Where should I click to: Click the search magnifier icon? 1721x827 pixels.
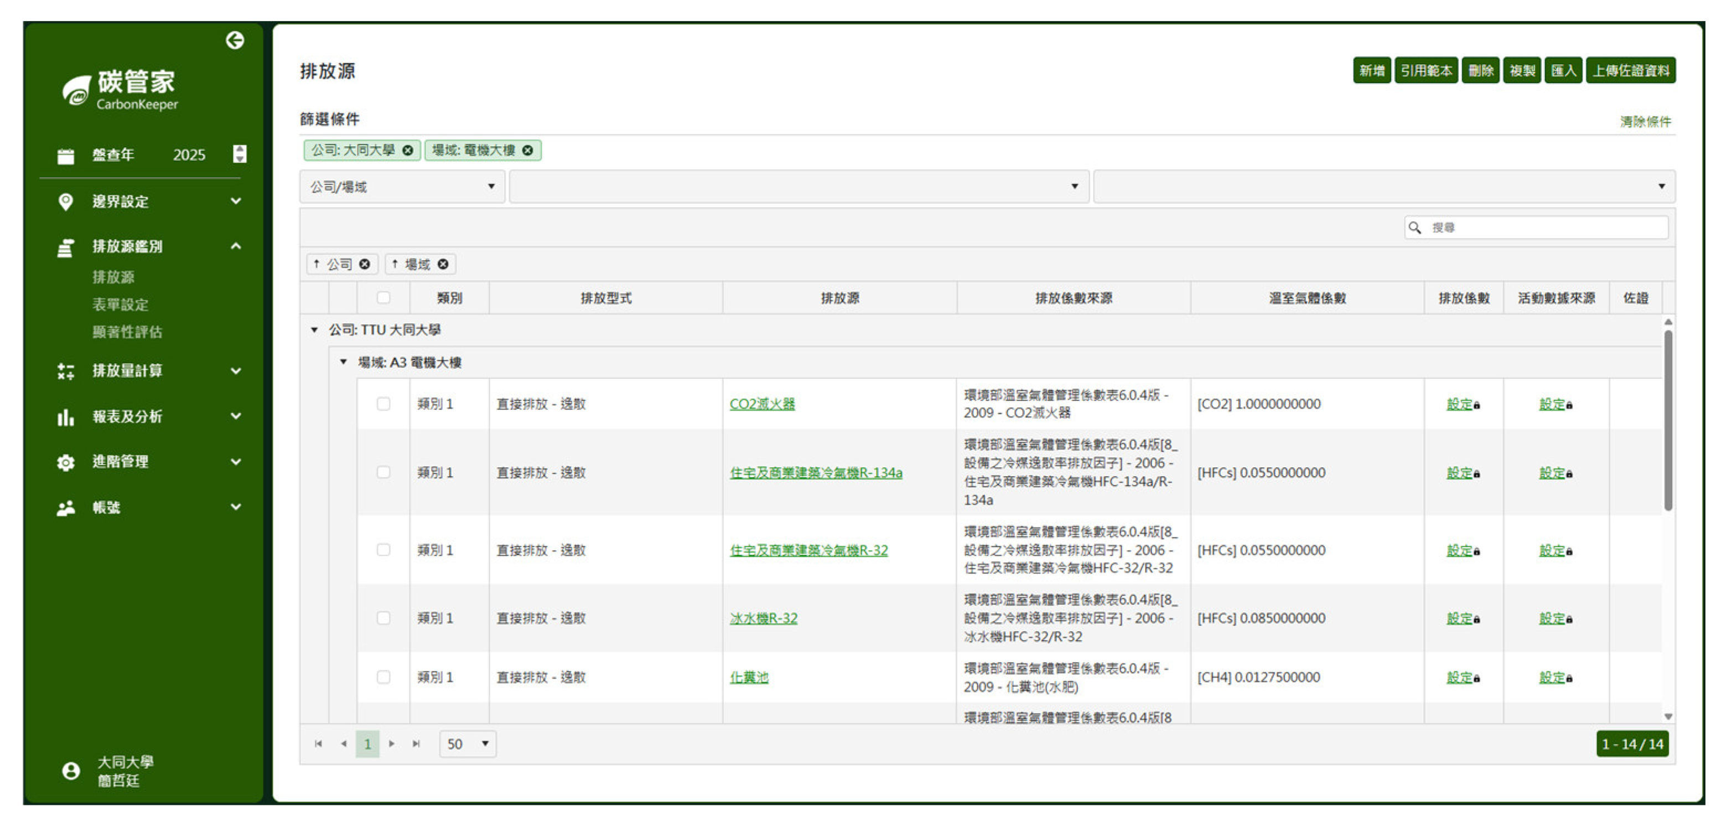[1414, 228]
